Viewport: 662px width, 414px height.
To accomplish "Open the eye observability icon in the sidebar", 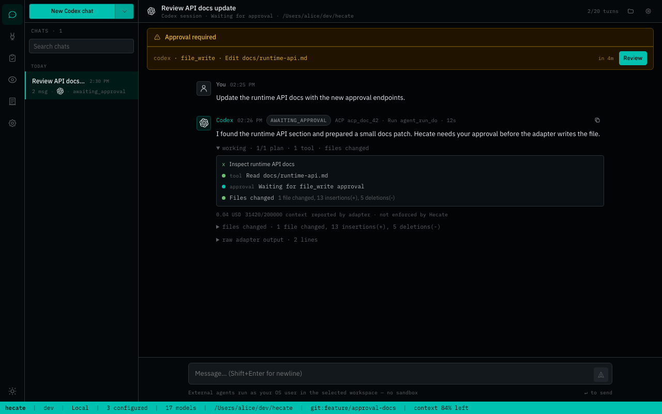I will click(12, 80).
